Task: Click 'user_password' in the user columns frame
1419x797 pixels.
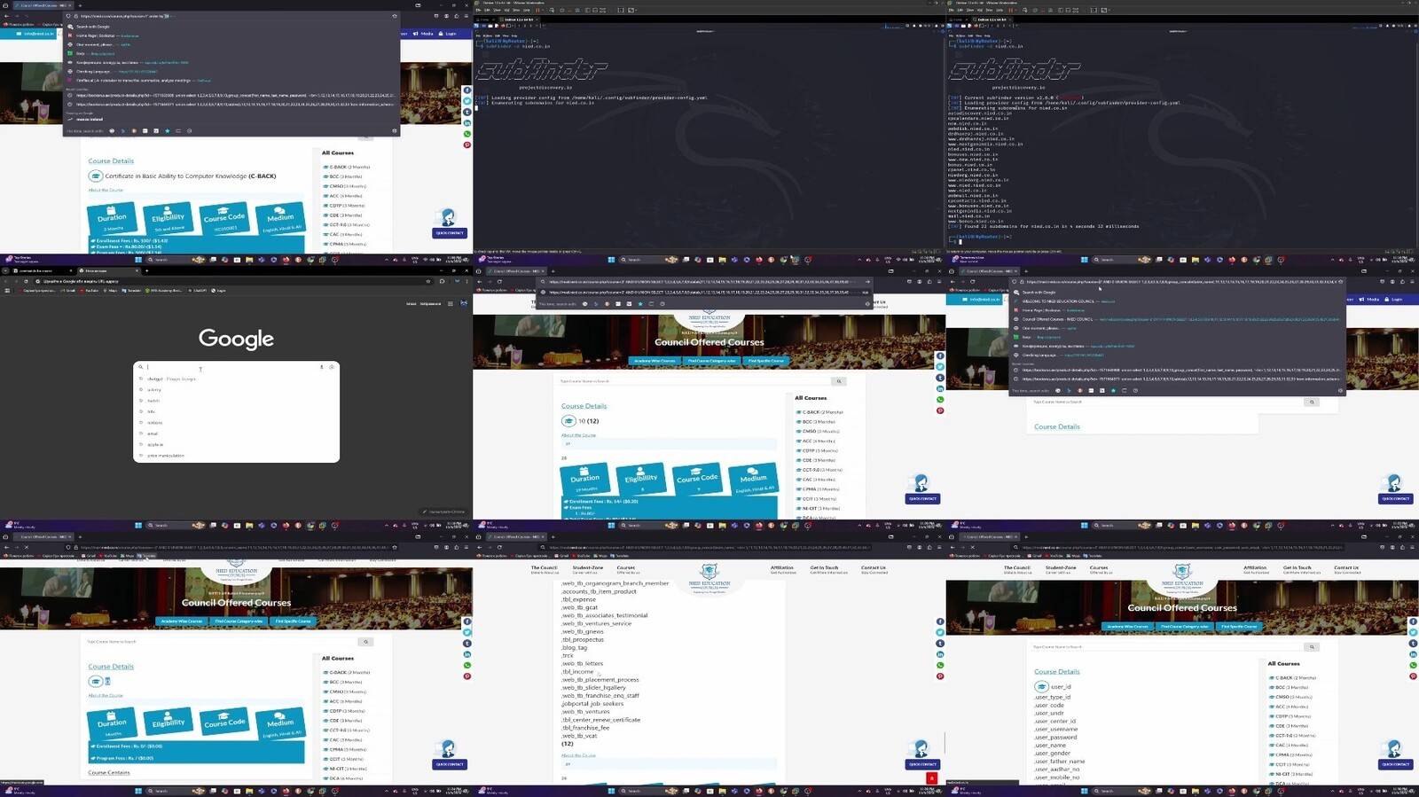Action: 1056,738
